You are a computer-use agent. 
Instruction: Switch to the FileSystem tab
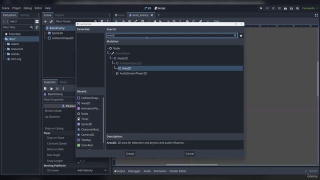(9, 15)
